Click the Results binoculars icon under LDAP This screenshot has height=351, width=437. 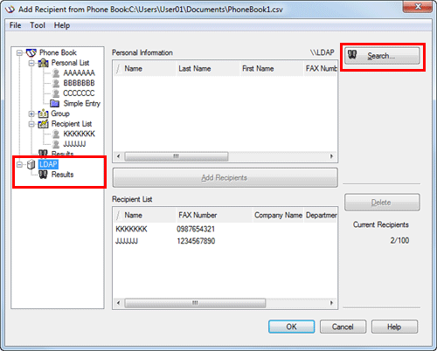click(x=43, y=175)
